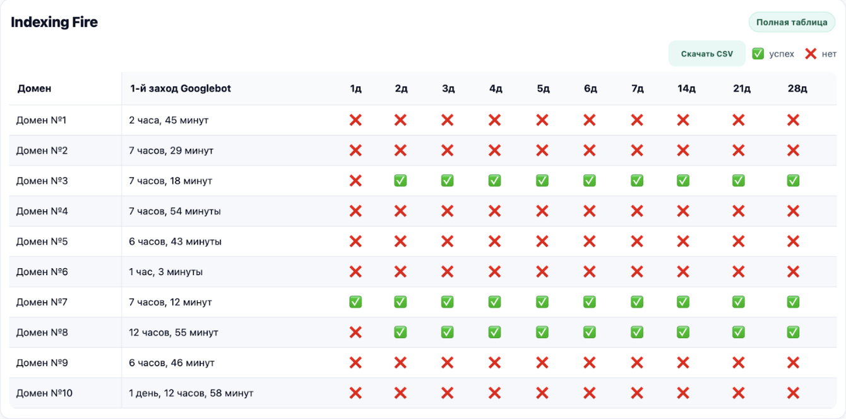Click Домен №8 red cross under 1д
This screenshot has width=846, height=419.
[x=355, y=333]
